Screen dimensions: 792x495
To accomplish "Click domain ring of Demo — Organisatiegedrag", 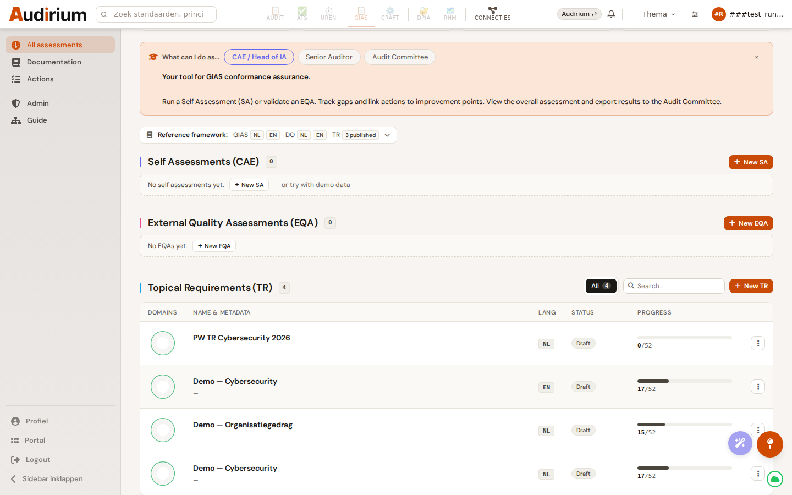I will coord(163,430).
